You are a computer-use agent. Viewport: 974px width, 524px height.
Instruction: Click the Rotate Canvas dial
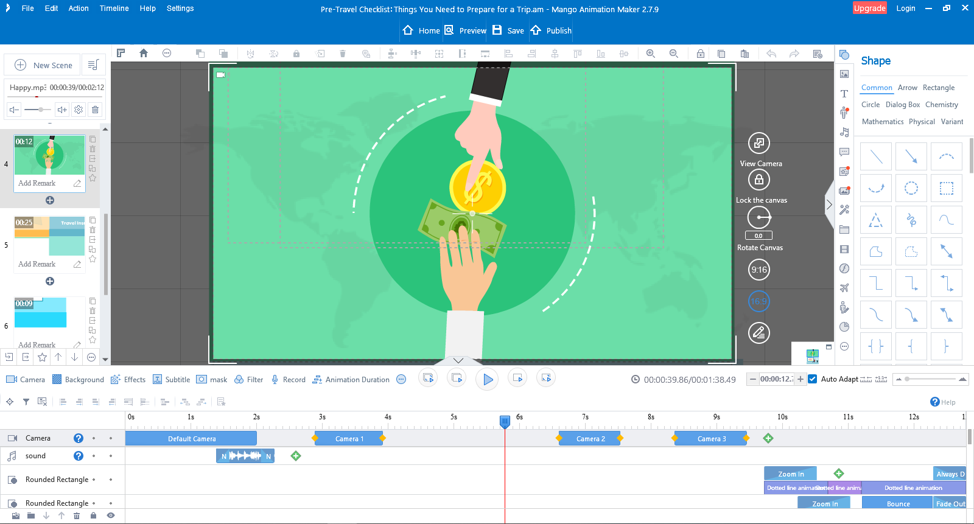click(x=759, y=217)
